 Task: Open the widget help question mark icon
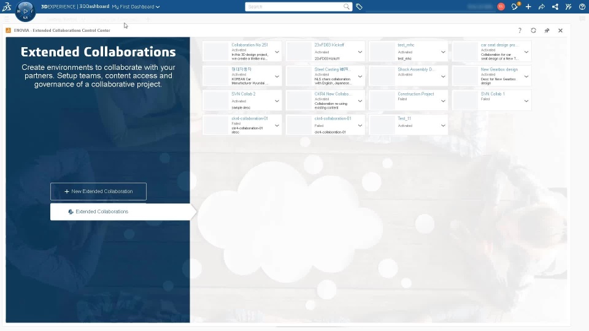click(520, 31)
